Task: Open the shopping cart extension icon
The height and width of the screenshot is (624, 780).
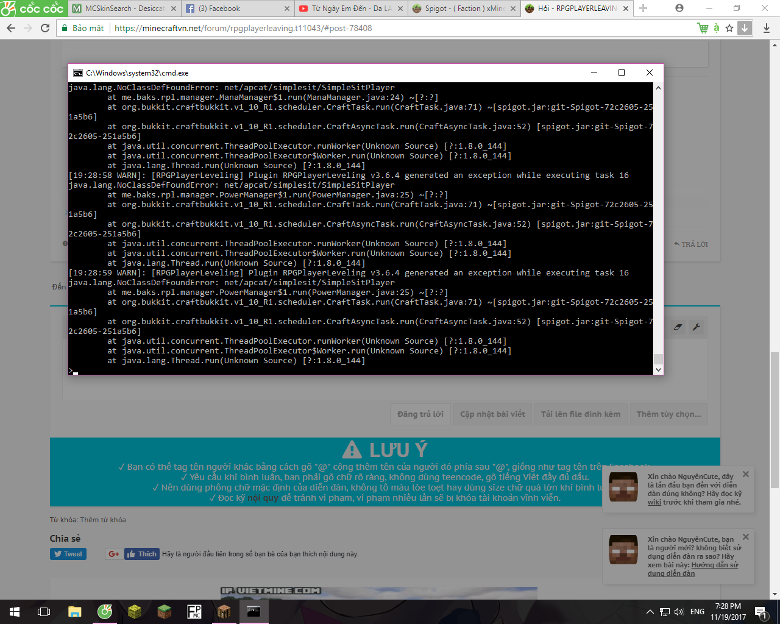Action: click(x=703, y=28)
